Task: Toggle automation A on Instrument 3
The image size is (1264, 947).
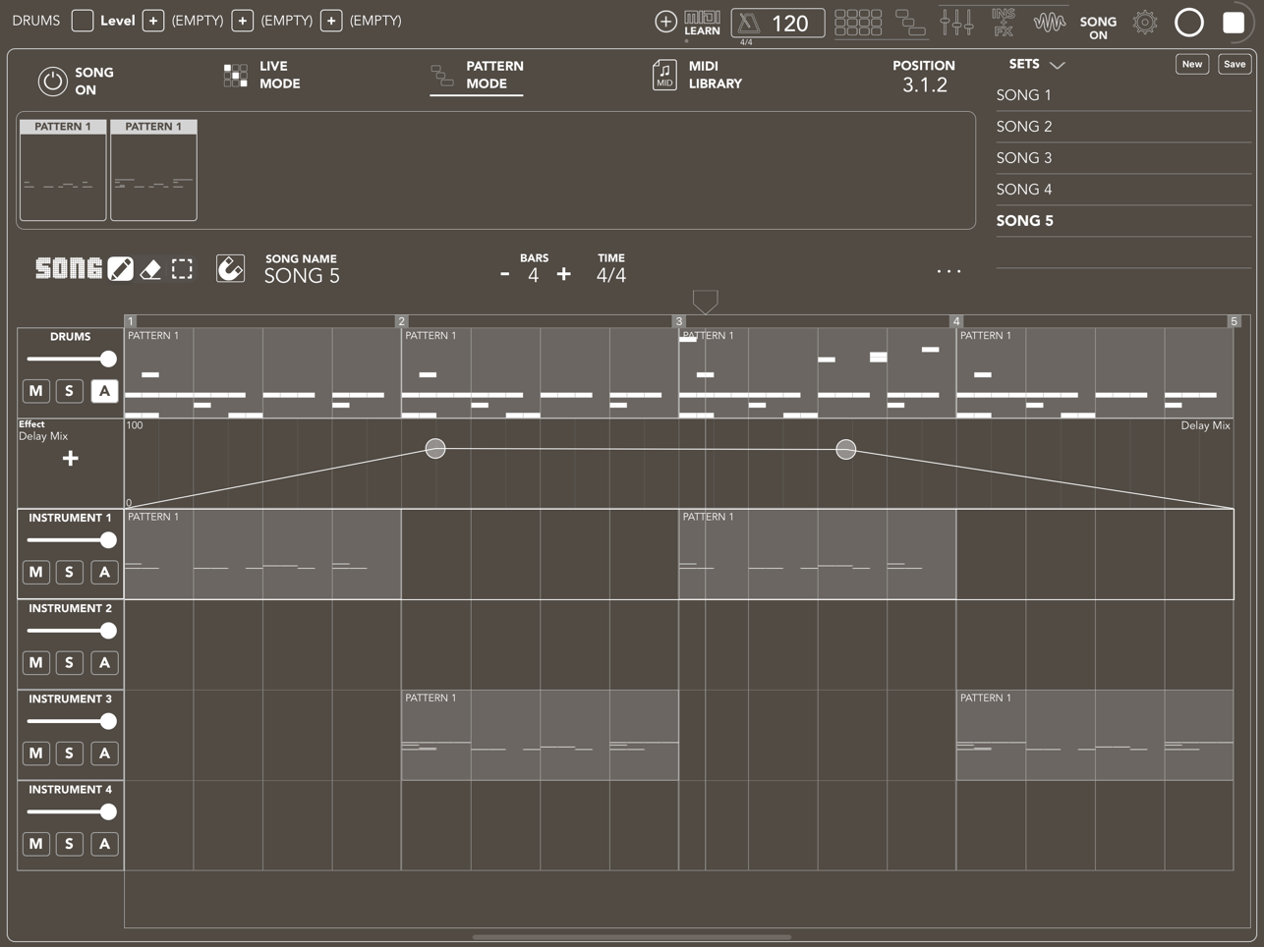Action: point(104,753)
